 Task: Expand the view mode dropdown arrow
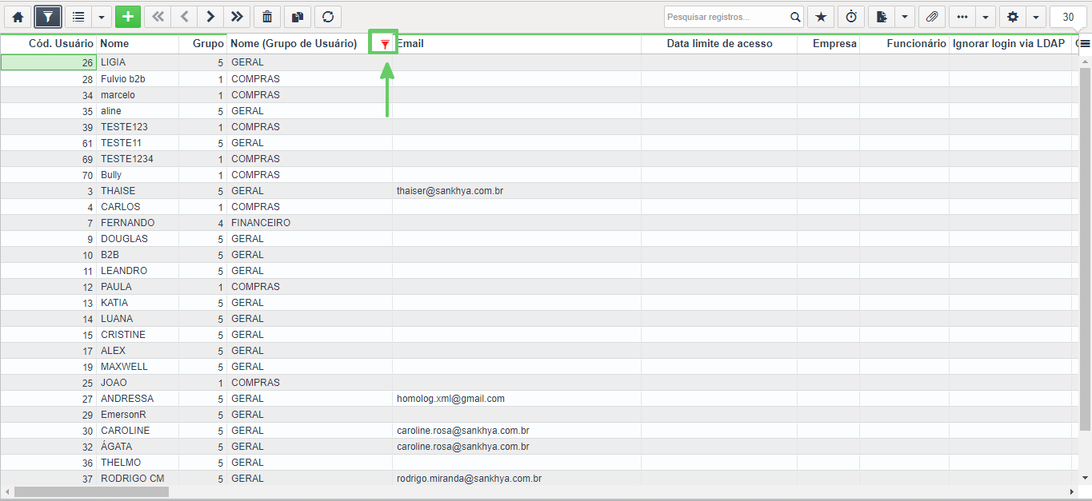(x=101, y=17)
